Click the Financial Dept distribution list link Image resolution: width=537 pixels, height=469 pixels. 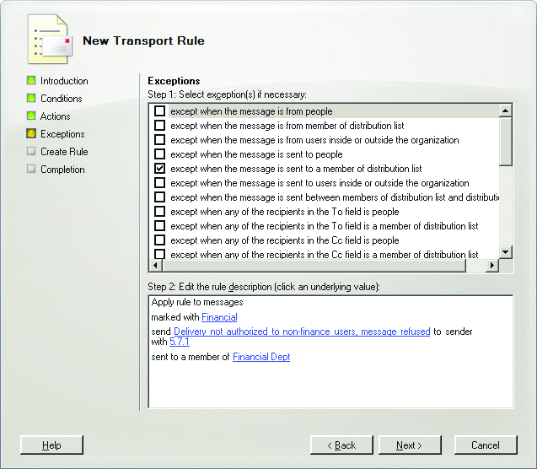261,357
